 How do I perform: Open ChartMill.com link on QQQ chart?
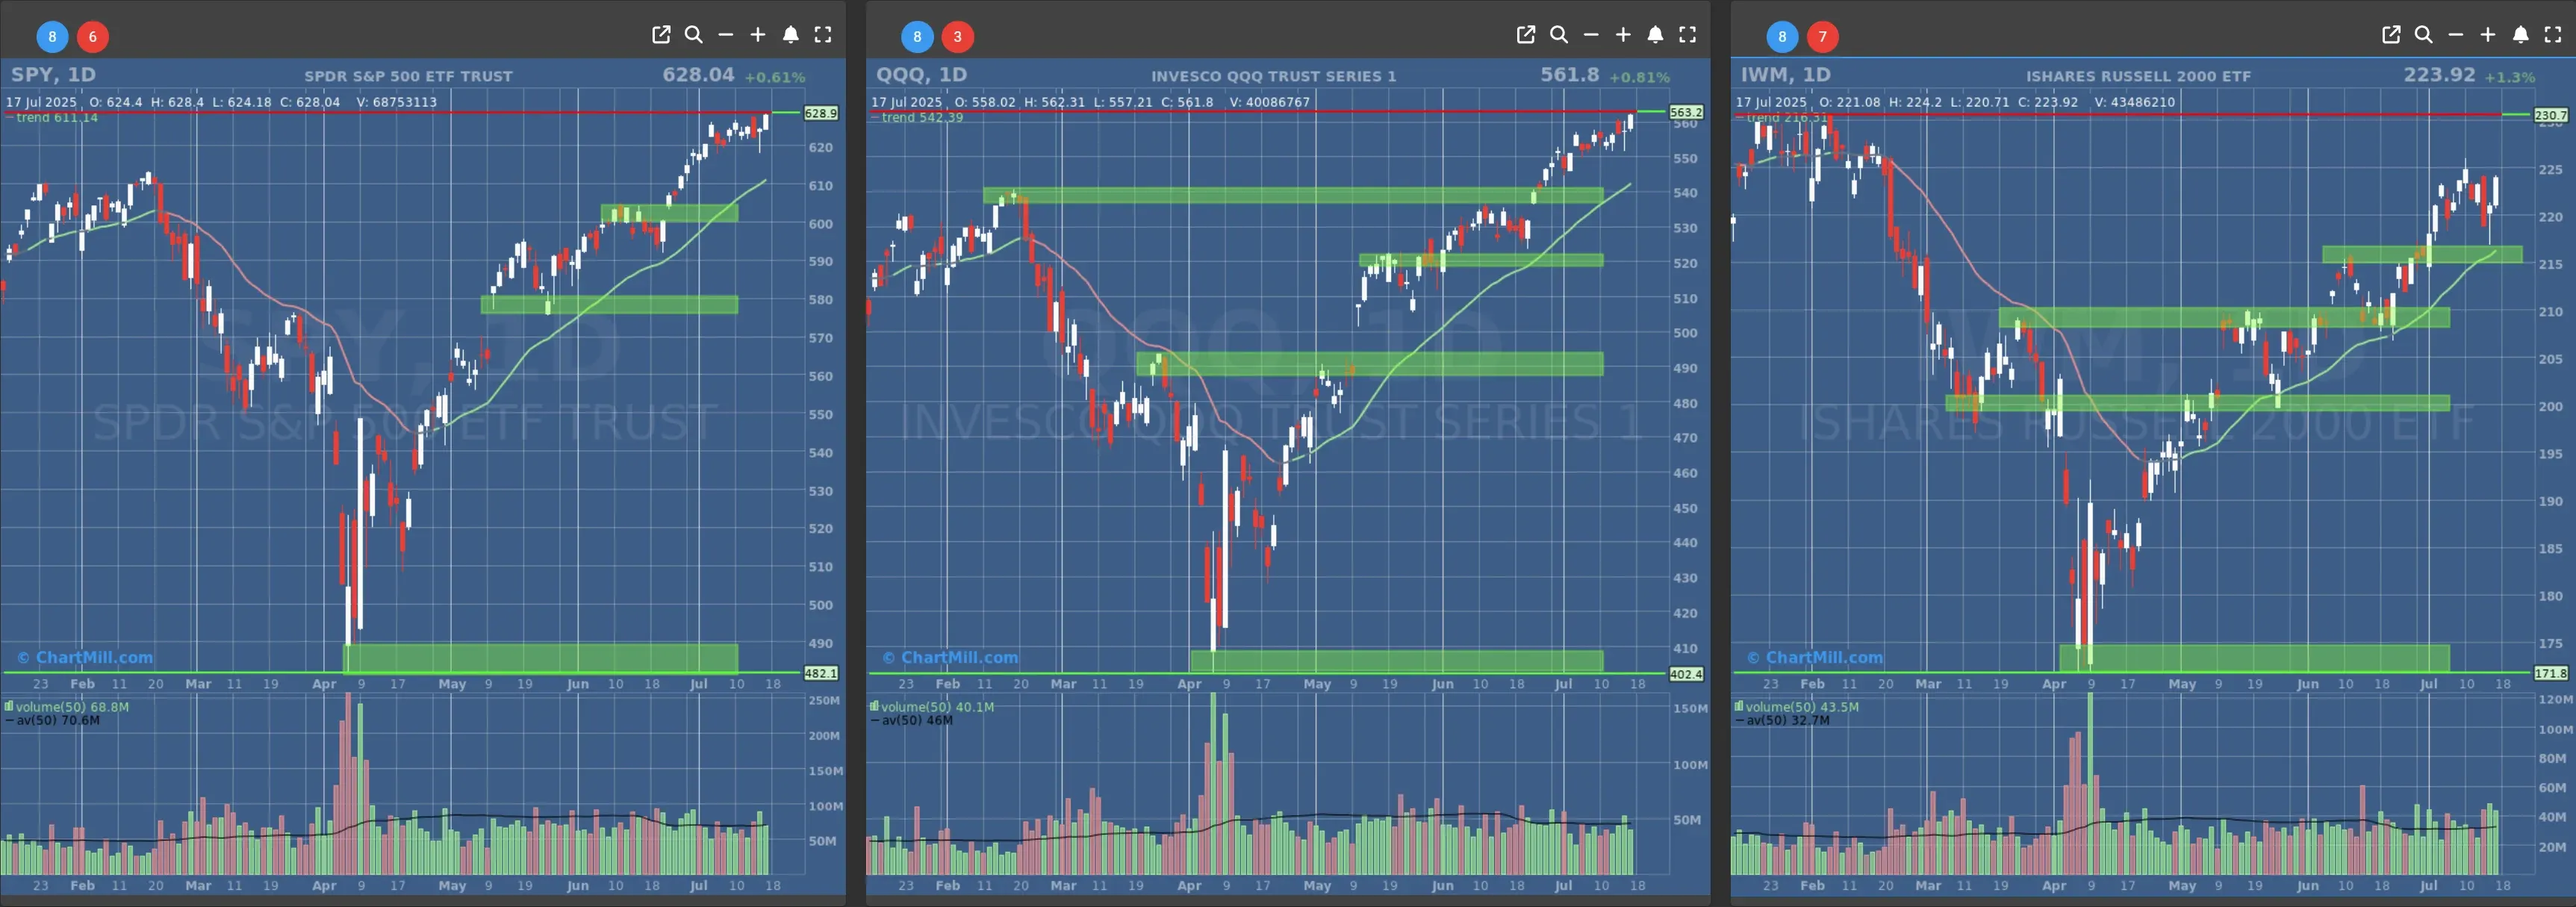point(950,657)
